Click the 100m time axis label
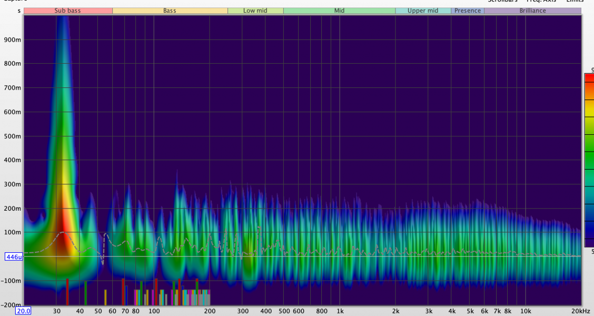Viewport: 594px width, 316px height. (13, 232)
